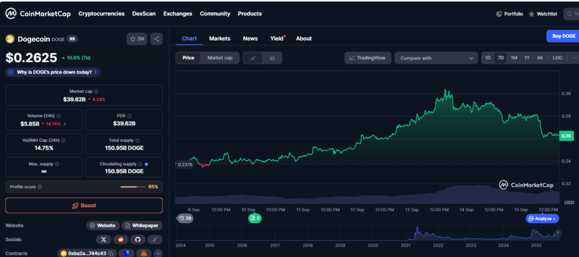Click the Analyze button
The width and height of the screenshot is (579, 257).
coord(542,219)
